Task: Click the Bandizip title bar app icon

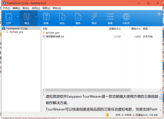Action: (4, 3)
